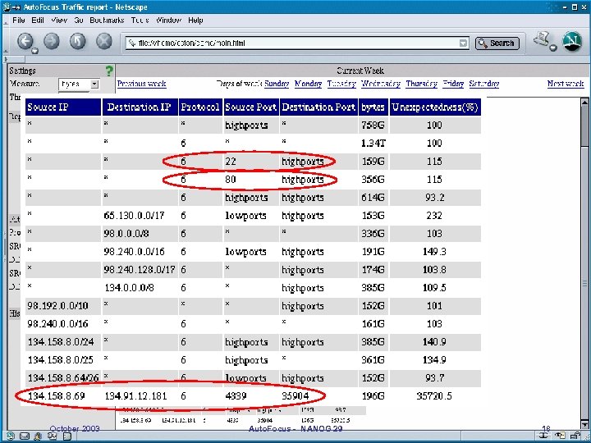This screenshot has height=443, width=591.
Task: Open the Measure bytes dropdown
Action: [x=79, y=84]
